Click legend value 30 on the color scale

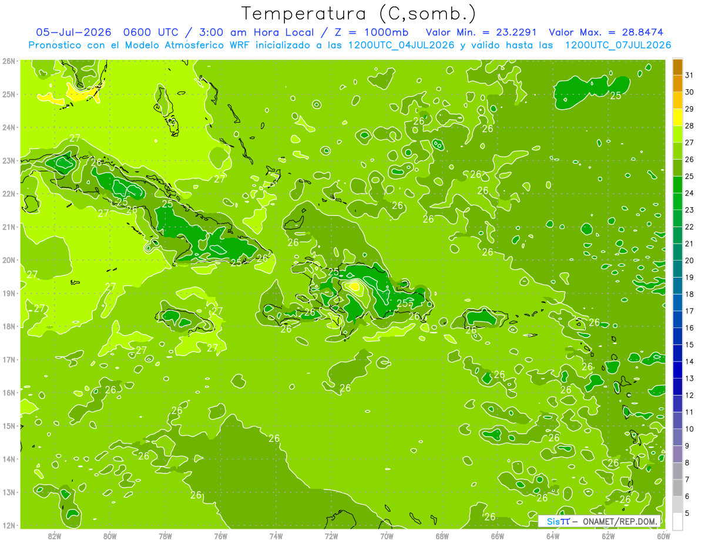[689, 92]
